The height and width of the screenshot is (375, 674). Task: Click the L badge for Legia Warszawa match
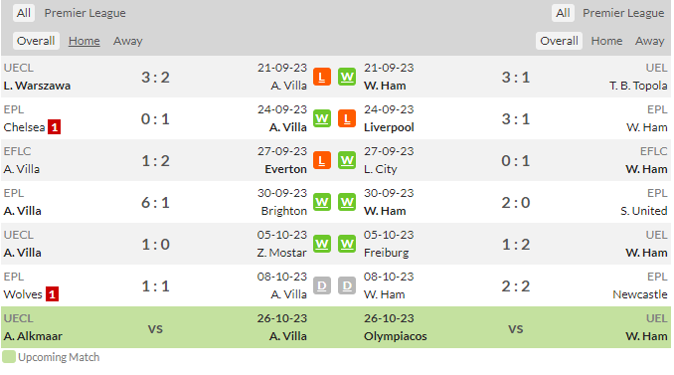(x=321, y=77)
